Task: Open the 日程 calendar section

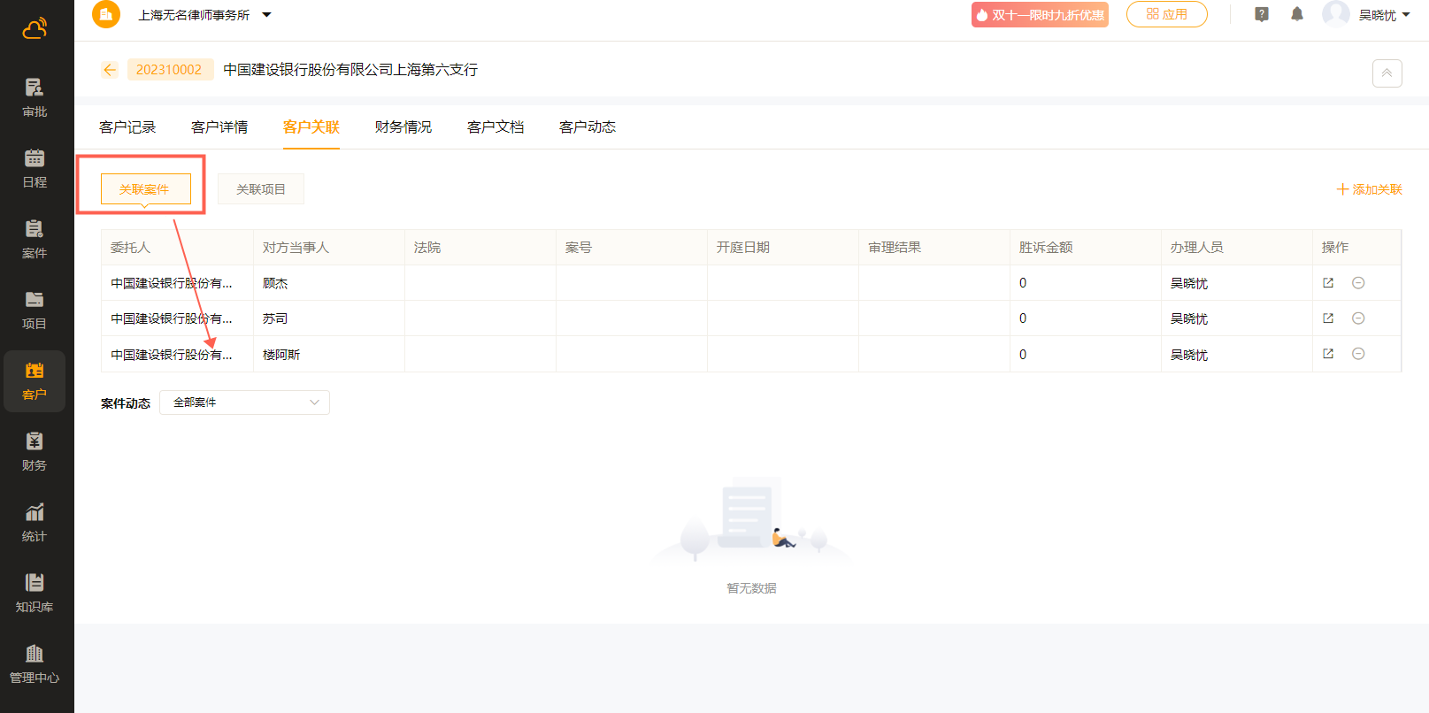Action: tap(35, 168)
